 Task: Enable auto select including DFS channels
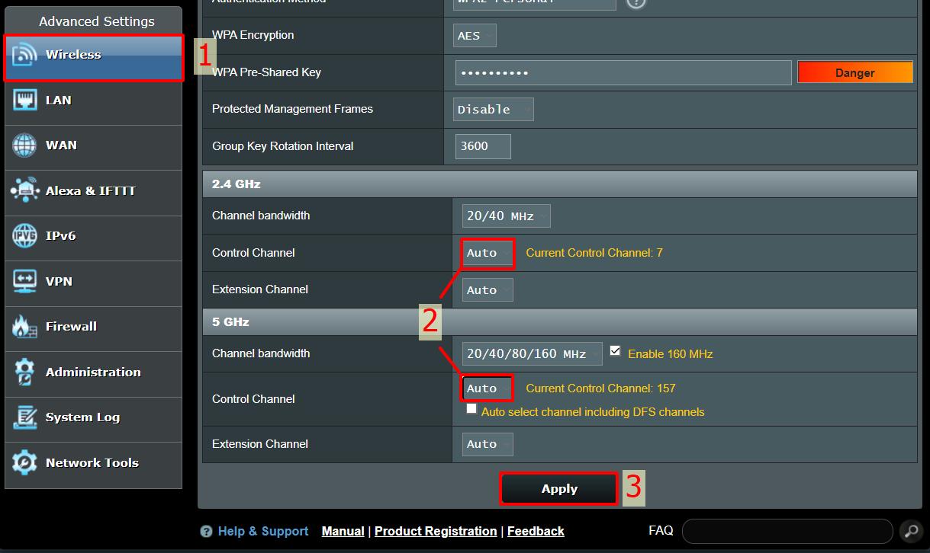coord(471,409)
